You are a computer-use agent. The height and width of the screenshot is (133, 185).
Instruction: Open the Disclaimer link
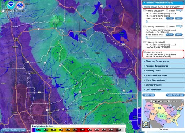163,129
